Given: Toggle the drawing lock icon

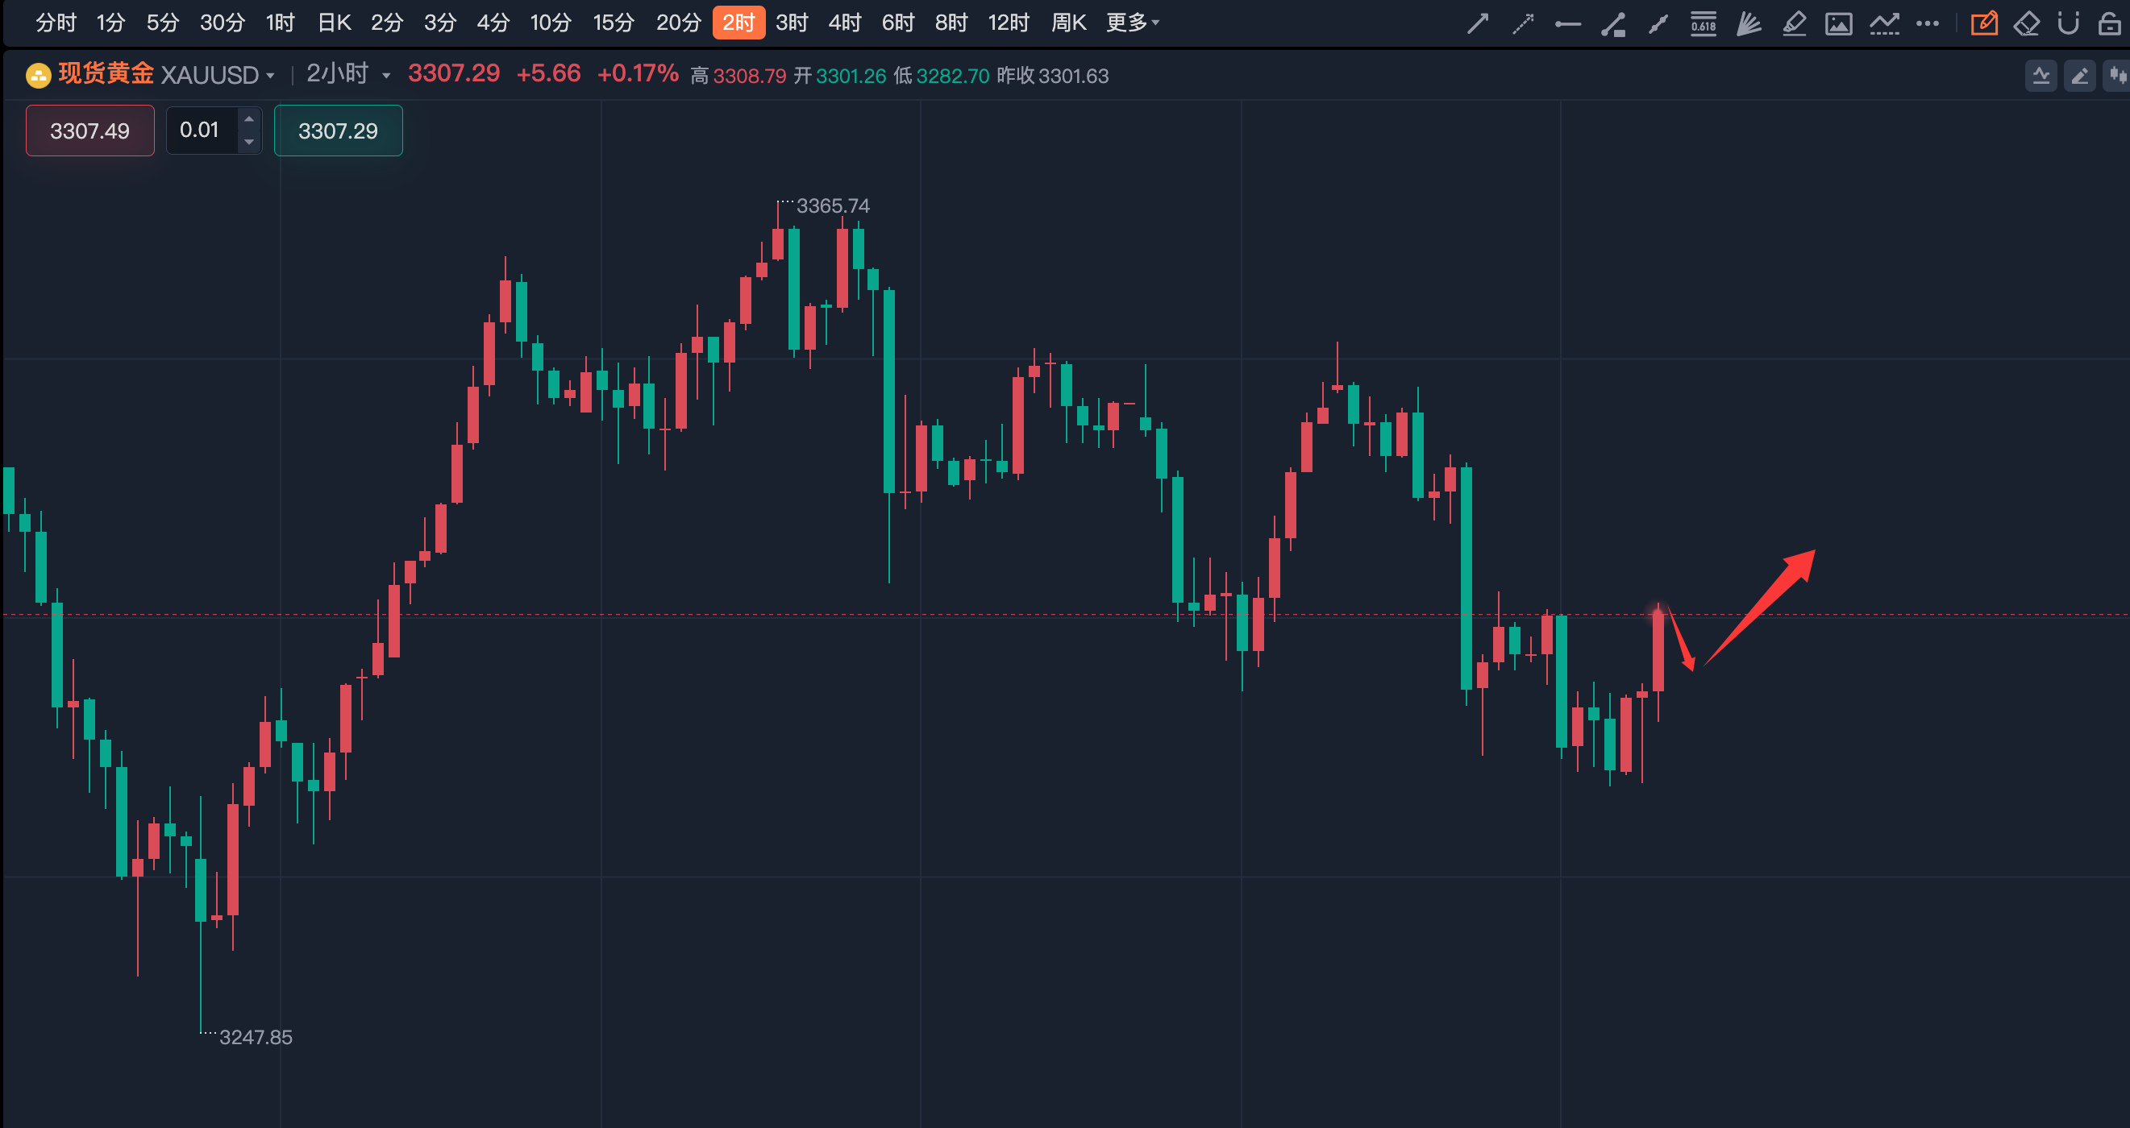Looking at the screenshot, I should point(2109,24).
